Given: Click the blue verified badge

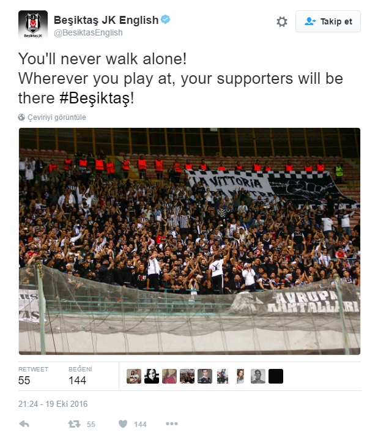Looking at the screenshot, I should tap(166, 20).
